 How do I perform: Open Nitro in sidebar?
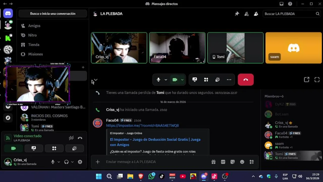53,35
